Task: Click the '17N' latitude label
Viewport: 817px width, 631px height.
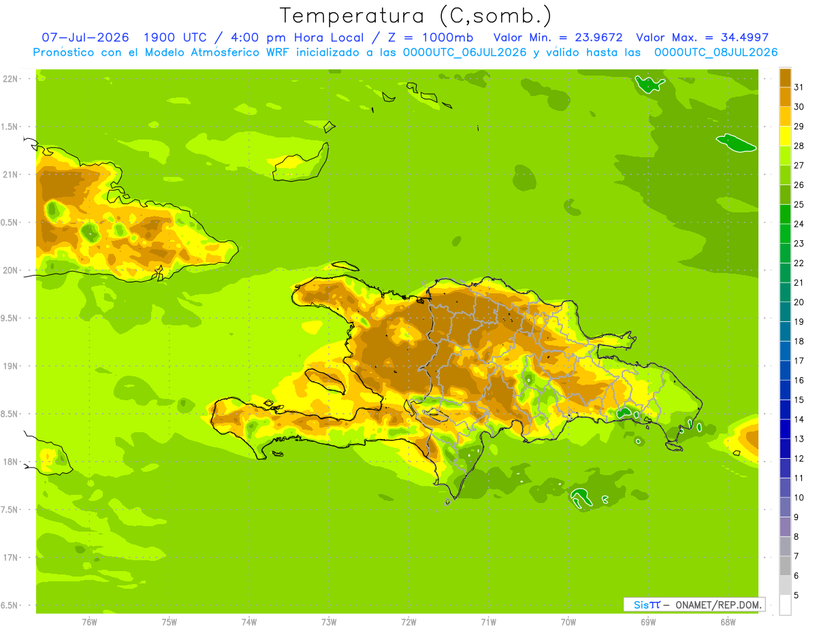Action: (x=12, y=557)
